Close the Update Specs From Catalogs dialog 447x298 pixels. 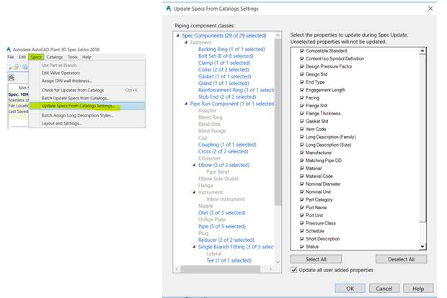(x=430, y=8)
